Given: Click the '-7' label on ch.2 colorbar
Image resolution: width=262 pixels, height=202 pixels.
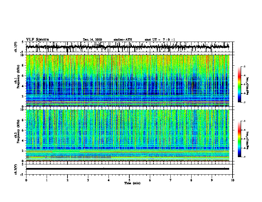Looking at the screenshot, I should pyautogui.click(x=244, y=157).
